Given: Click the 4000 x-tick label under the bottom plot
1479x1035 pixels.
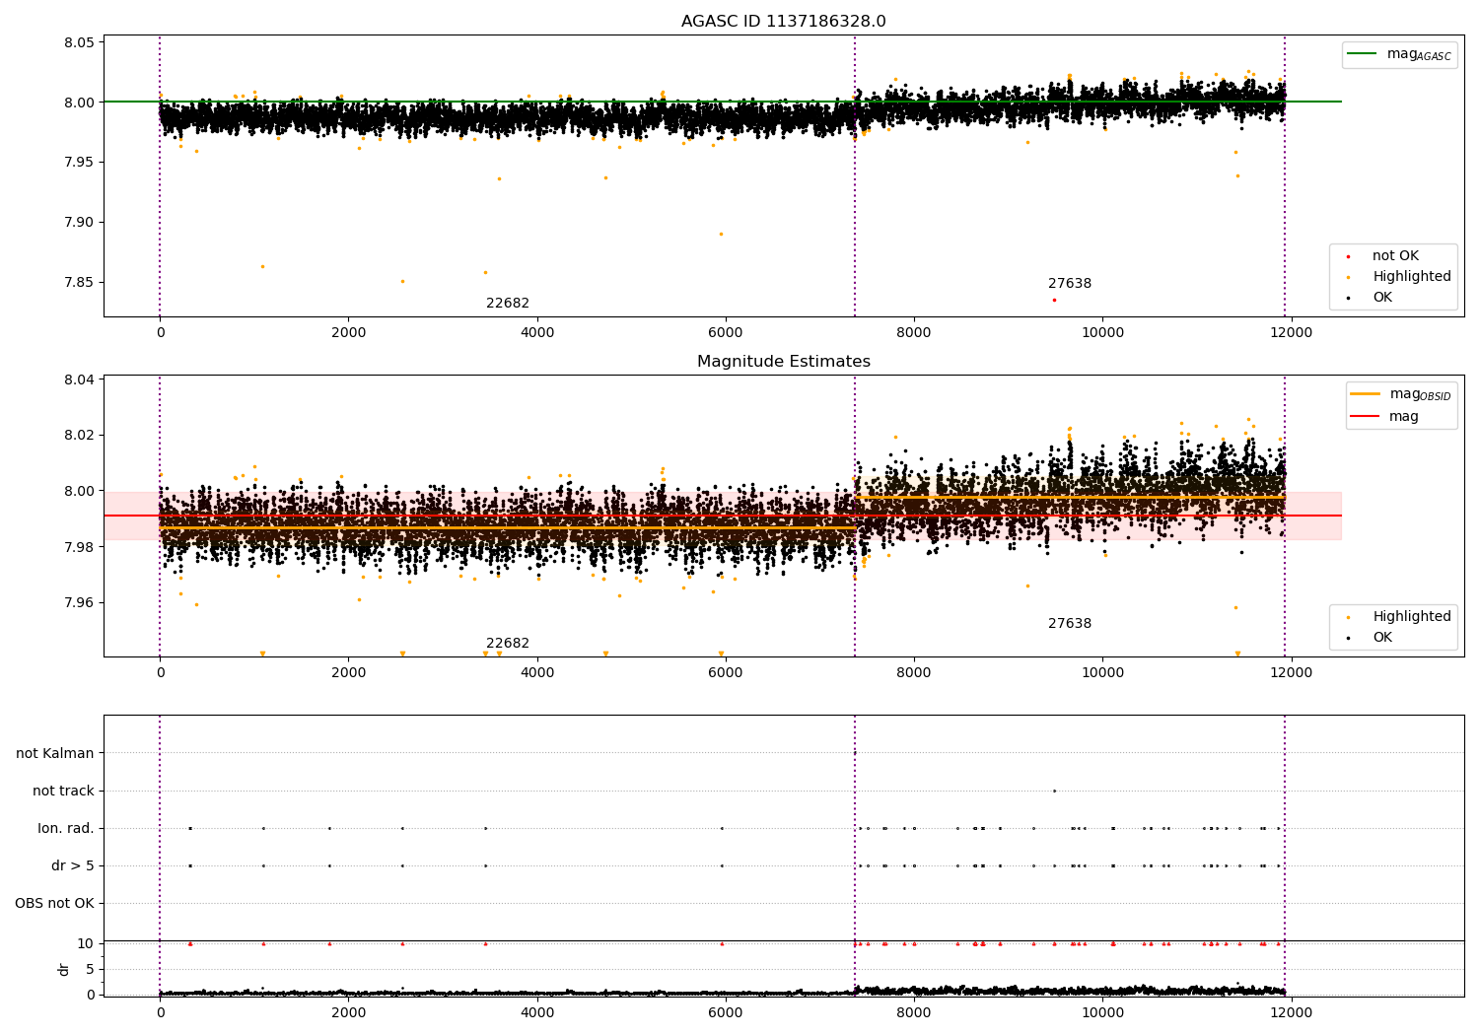Looking at the screenshot, I should click(x=537, y=1012).
